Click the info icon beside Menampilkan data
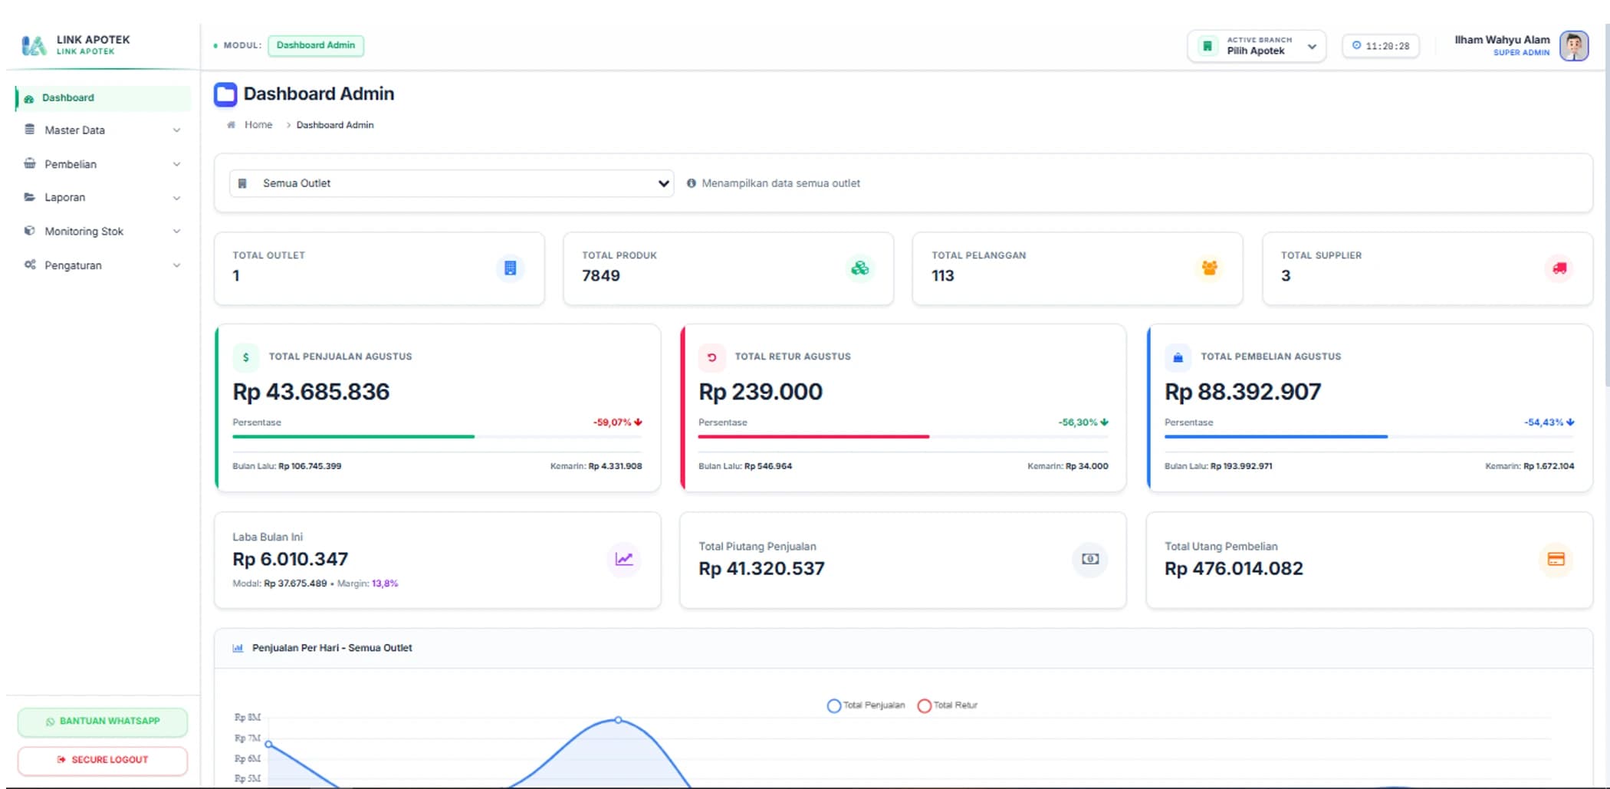Screen dimensions: 1610x789 click(x=692, y=183)
